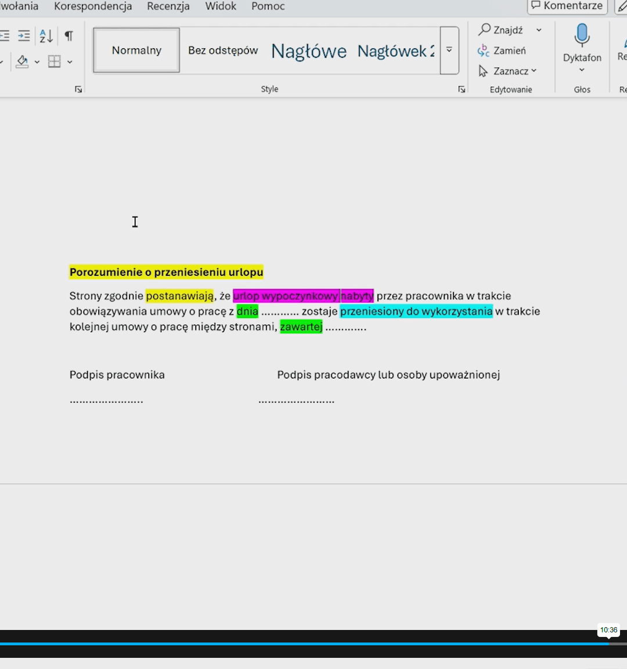The height and width of the screenshot is (669, 627).
Task: Open the borders dropdown arrow
Action: coord(70,62)
